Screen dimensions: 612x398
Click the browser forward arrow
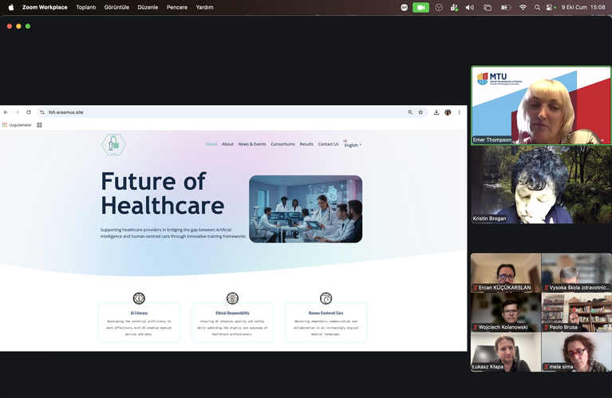[18, 112]
